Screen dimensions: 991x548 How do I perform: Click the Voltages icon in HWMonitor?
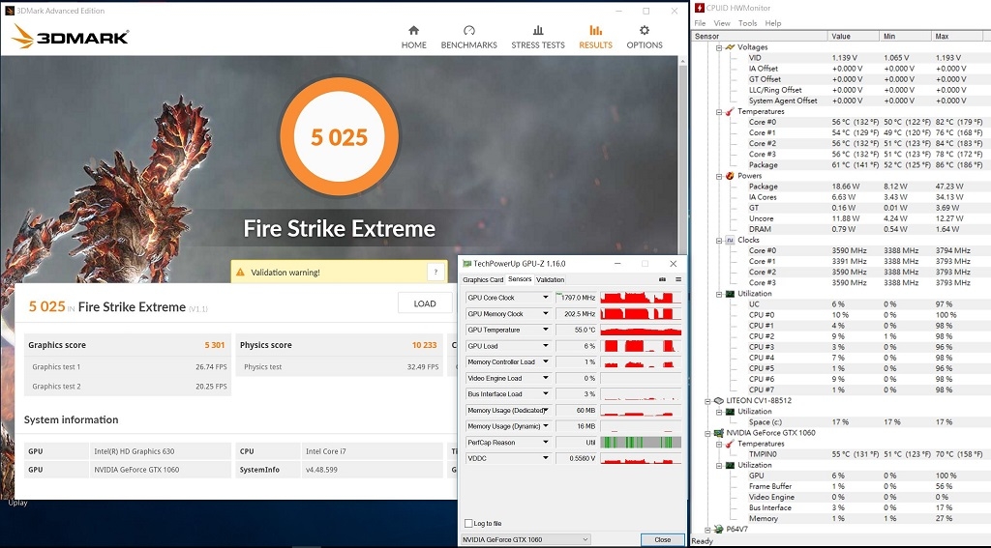pyautogui.click(x=730, y=46)
